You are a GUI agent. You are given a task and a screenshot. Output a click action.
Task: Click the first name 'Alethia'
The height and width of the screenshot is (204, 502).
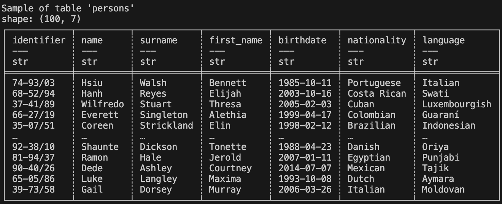[x=227, y=115]
